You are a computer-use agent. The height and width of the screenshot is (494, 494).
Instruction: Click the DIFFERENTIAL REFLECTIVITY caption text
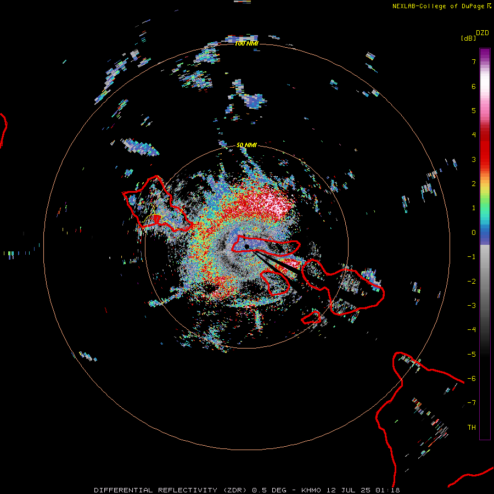(x=156, y=490)
